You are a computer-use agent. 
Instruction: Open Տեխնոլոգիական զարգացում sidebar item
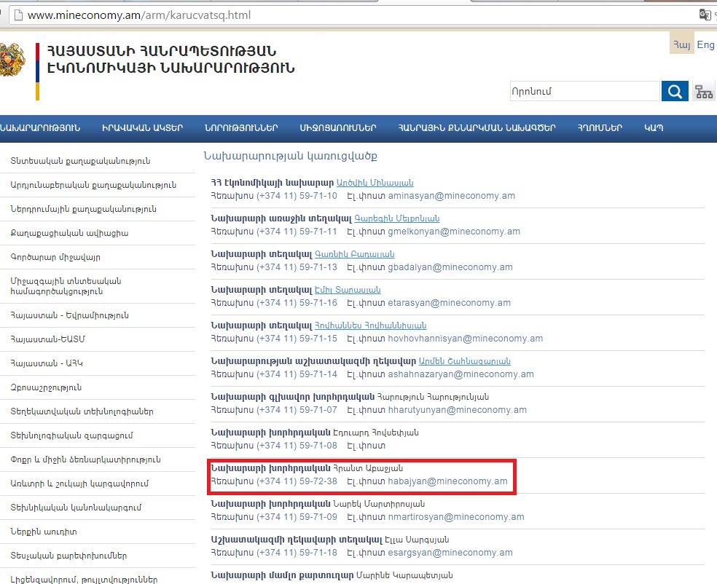point(72,435)
